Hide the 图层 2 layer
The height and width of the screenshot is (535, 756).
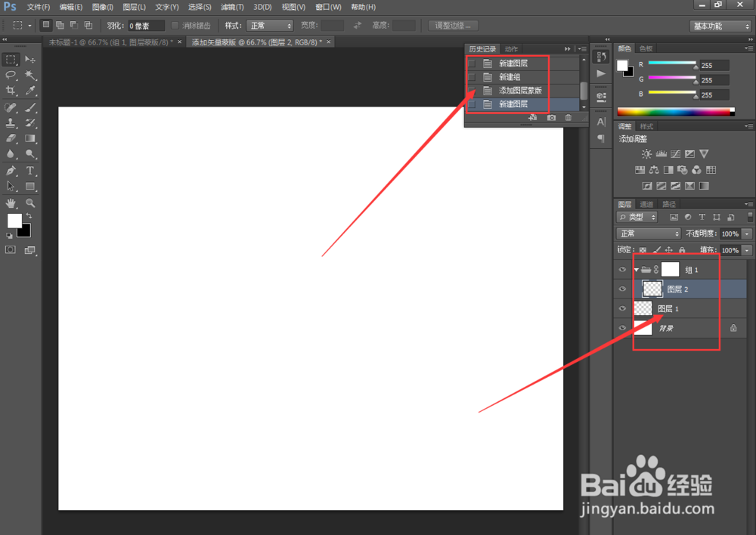[x=622, y=289]
